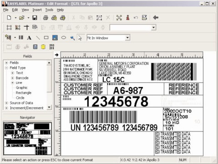This screenshot has width=218, height=164.
Task: Click the field properties icon beside the crosshair
Action: pyautogui.click(x=35, y=27)
